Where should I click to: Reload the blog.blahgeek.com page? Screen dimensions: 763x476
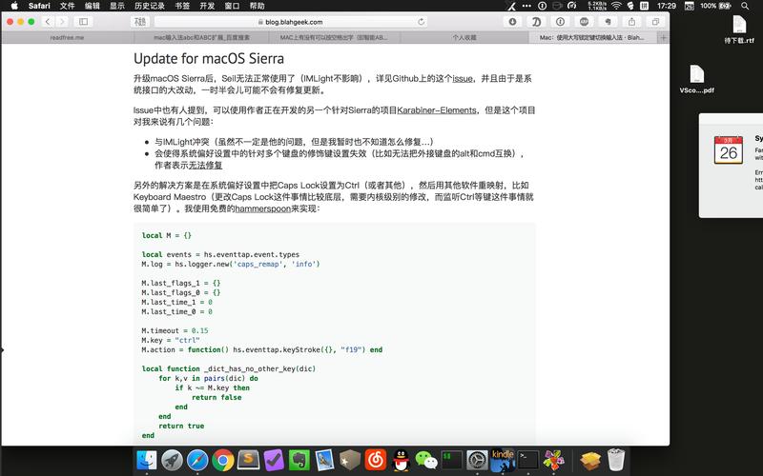421,22
